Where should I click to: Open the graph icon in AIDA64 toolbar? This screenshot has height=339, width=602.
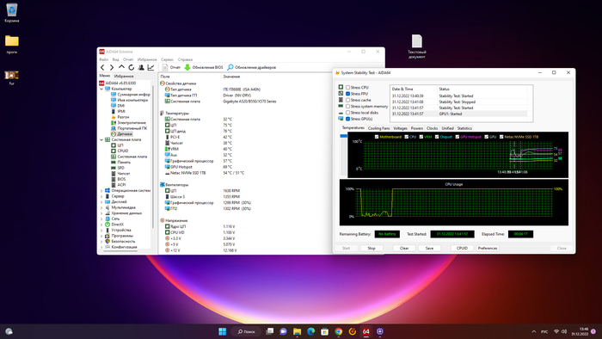point(150,68)
